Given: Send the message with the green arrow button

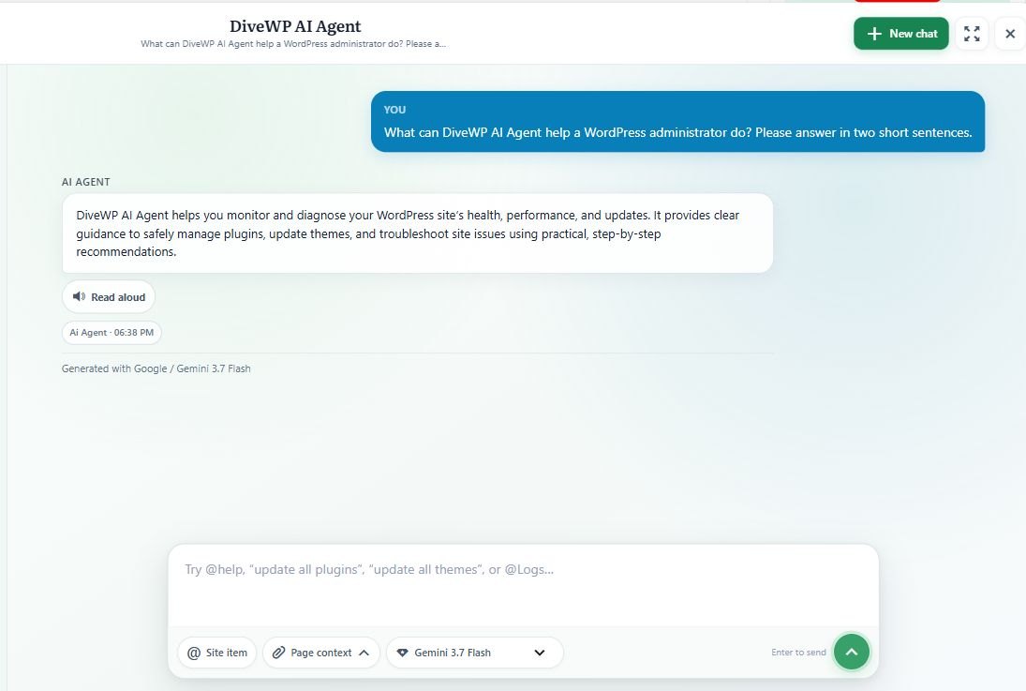Looking at the screenshot, I should click(x=852, y=652).
